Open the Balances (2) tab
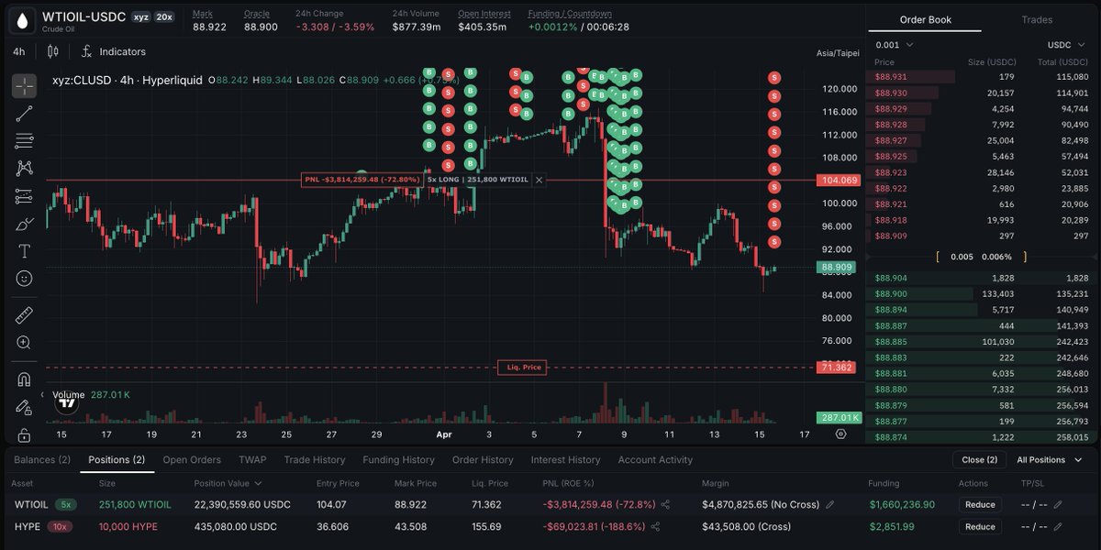This screenshot has height=550, width=1101. click(x=41, y=460)
